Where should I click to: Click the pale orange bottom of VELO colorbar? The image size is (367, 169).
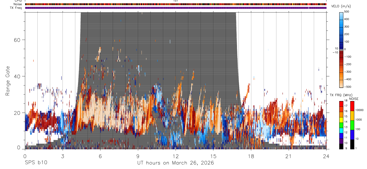[x=341, y=83]
